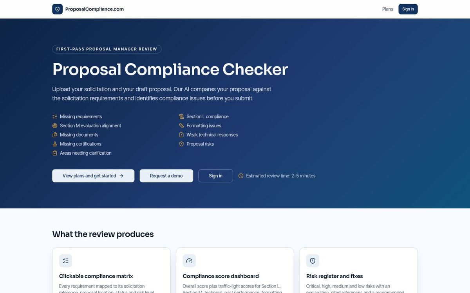
Task: Click the 'Weak technical responses' text
Action: click(212, 135)
